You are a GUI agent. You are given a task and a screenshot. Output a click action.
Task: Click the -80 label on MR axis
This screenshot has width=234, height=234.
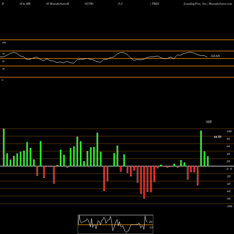tap(228, 199)
